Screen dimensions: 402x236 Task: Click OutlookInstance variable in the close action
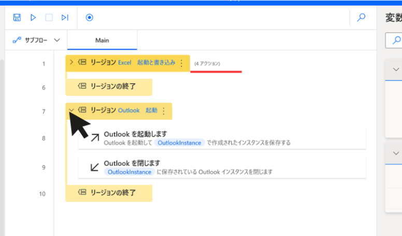click(129, 172)
